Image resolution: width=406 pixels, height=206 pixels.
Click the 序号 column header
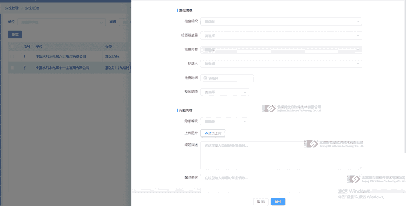point(27,47)
